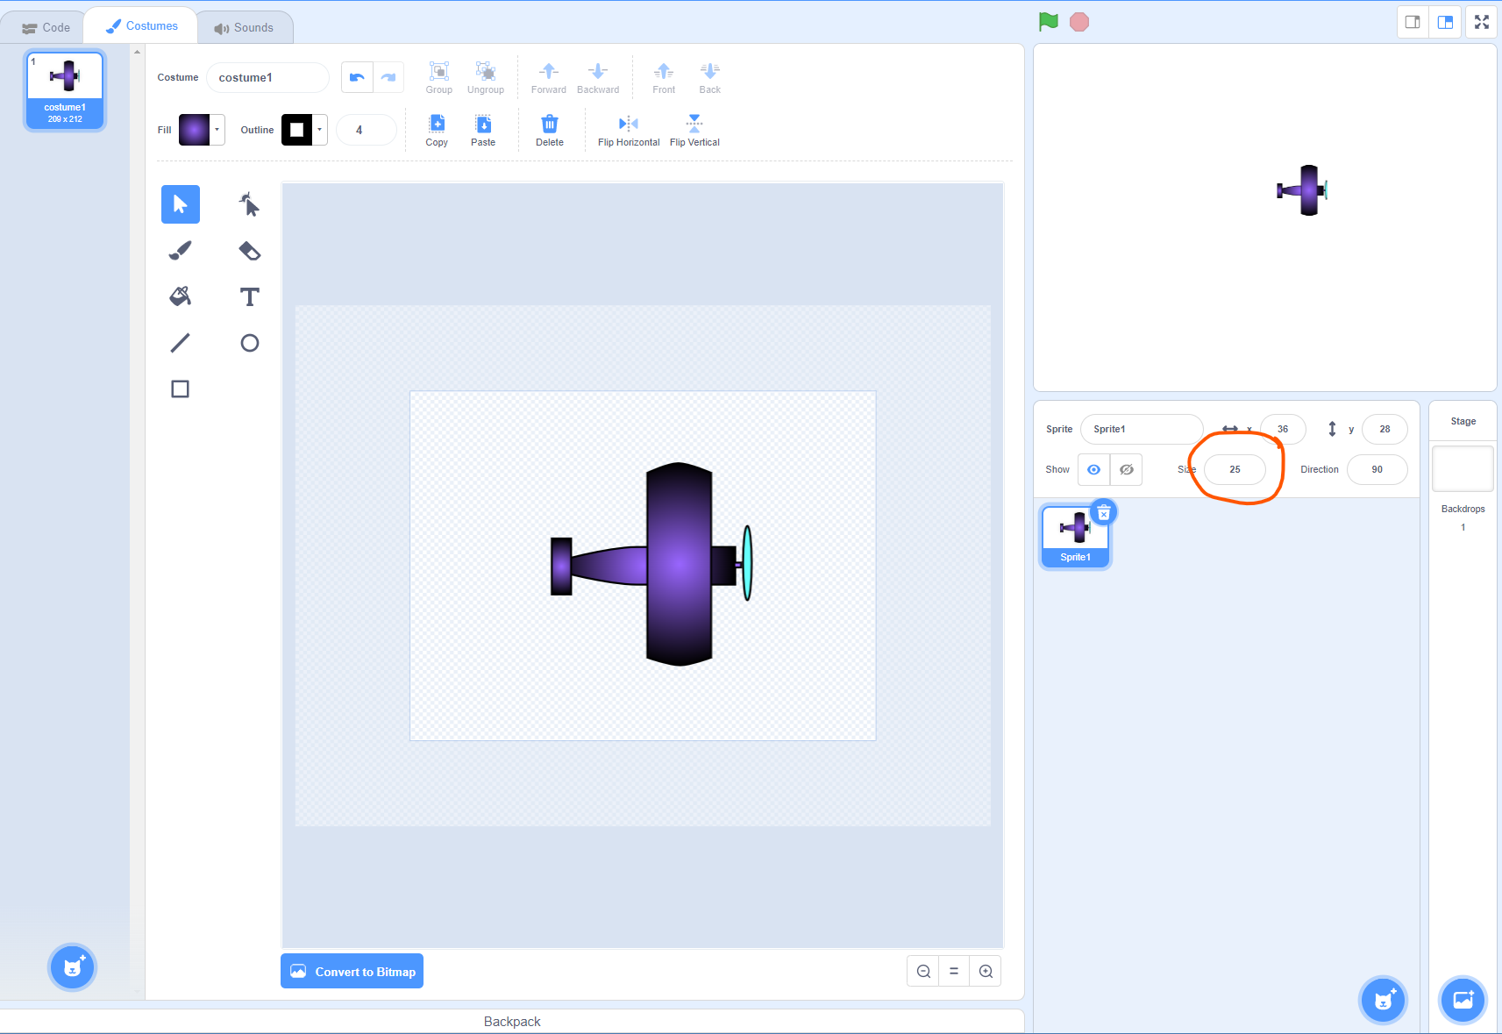Open the Outline color dropdown
Viewport: 1502px width, 1034px height.
coord(320,130)
